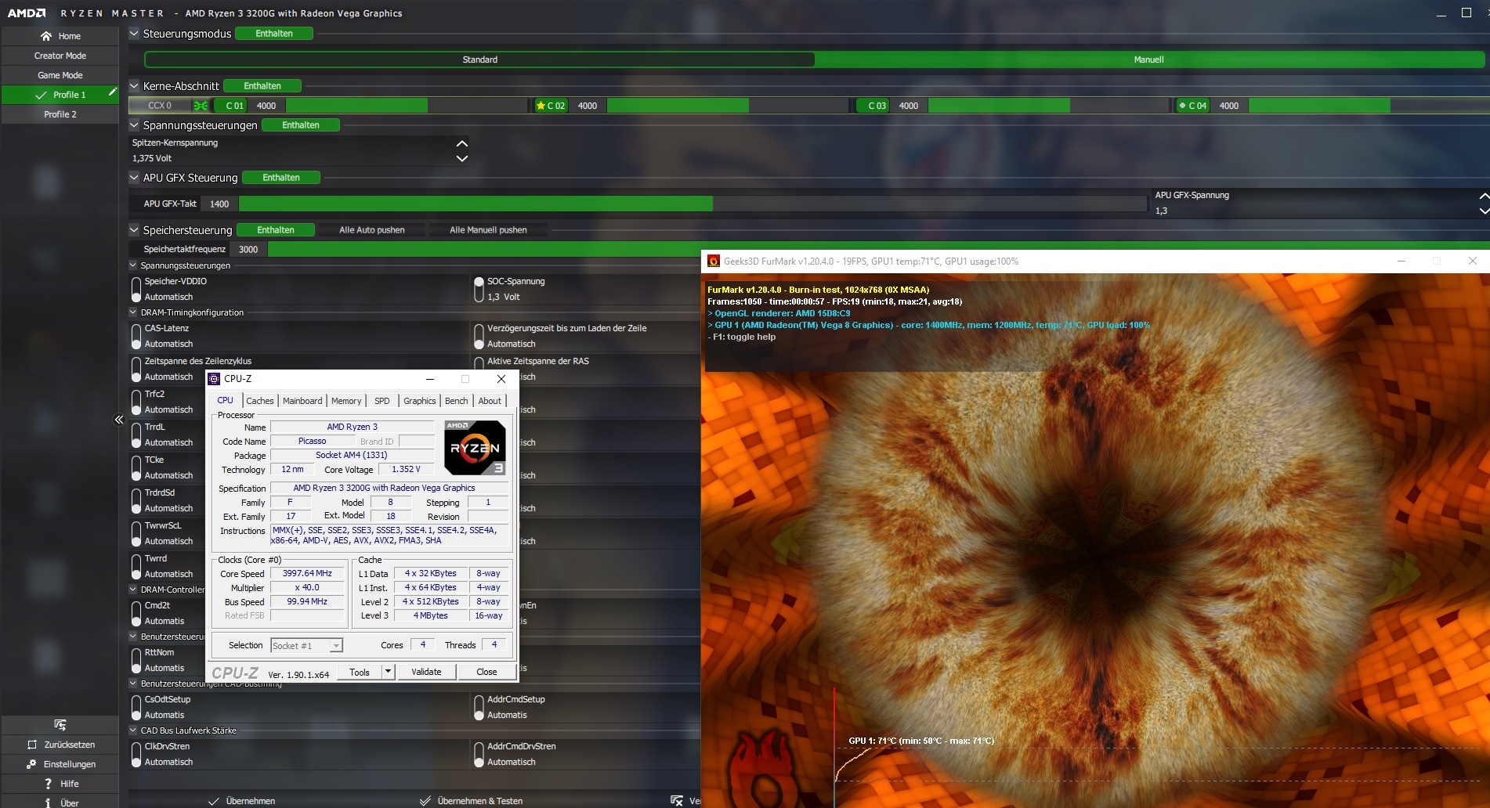Viewport: 1490px width, 808px height.
Task: Click the import/export icon above Zurücksetzen
Action: coord(60,725)
